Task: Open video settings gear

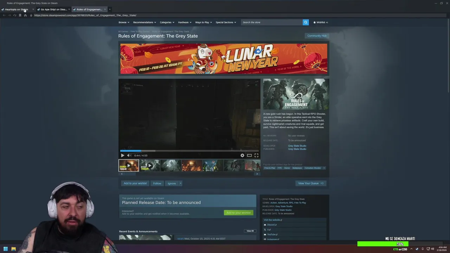Action: 242,155
